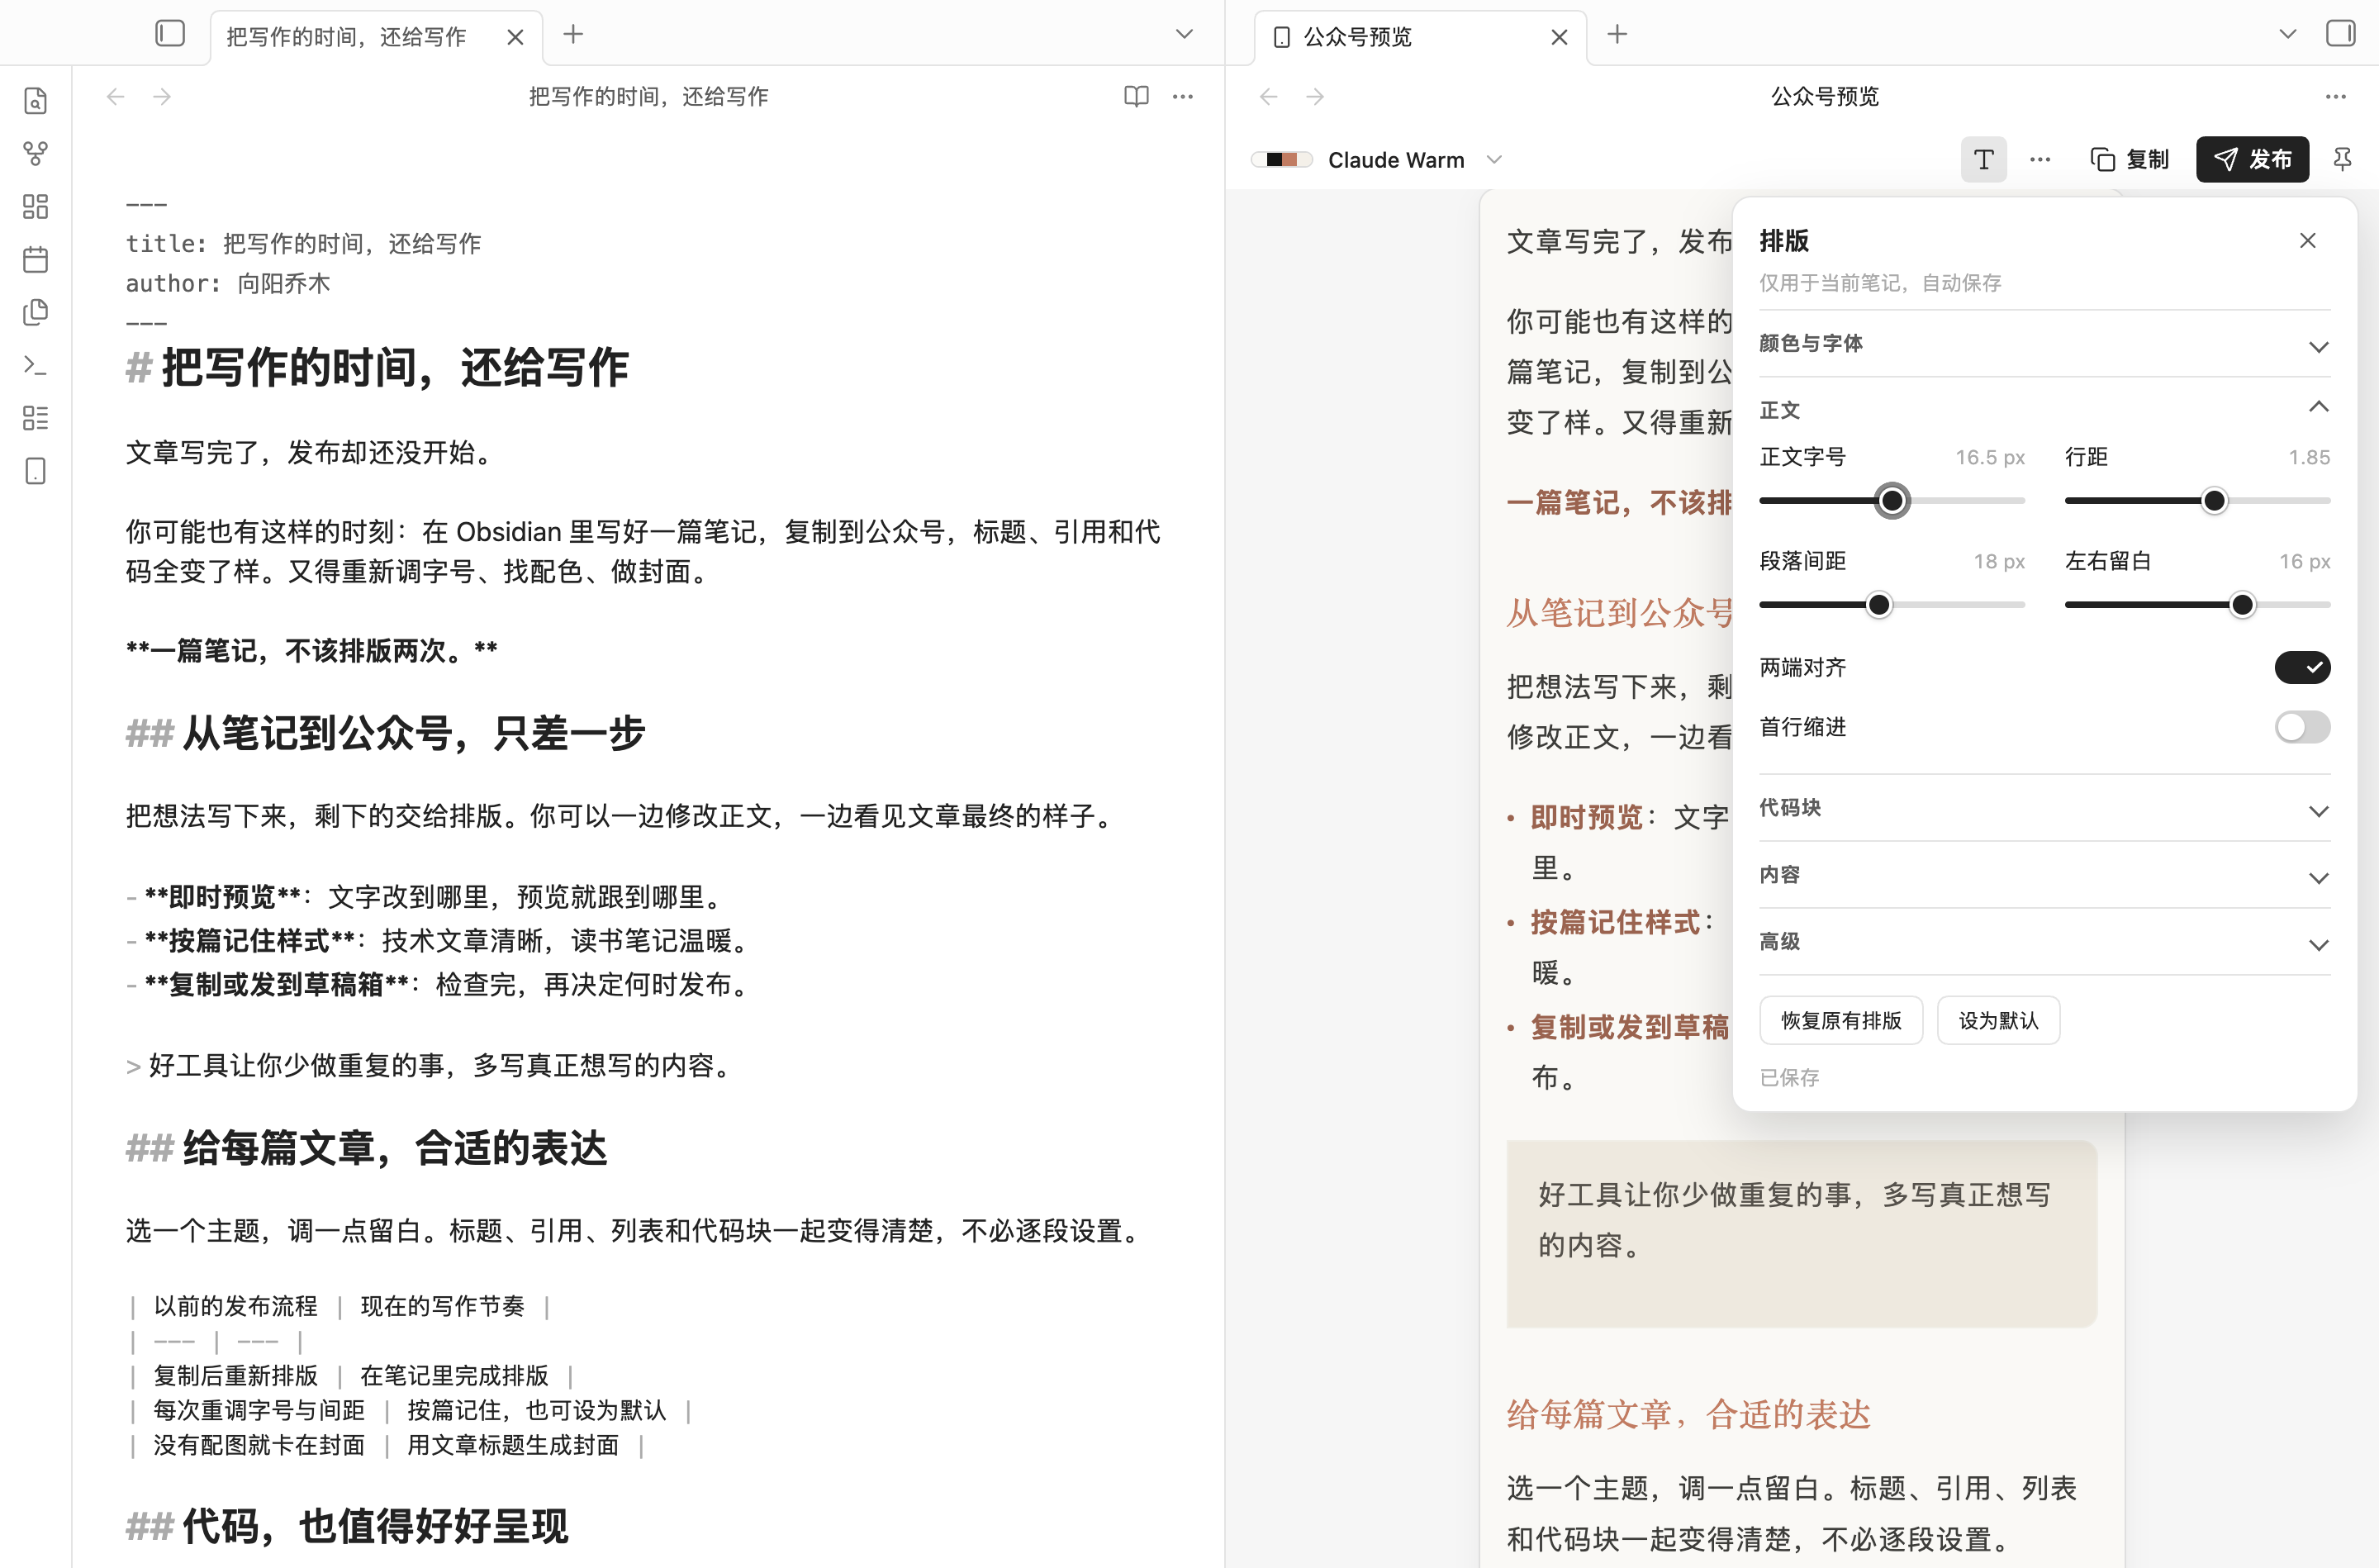The width and height of the screenshot is (2379, 1568).
Task: Click the 设为默认 button
Action: point(1997,1021)
